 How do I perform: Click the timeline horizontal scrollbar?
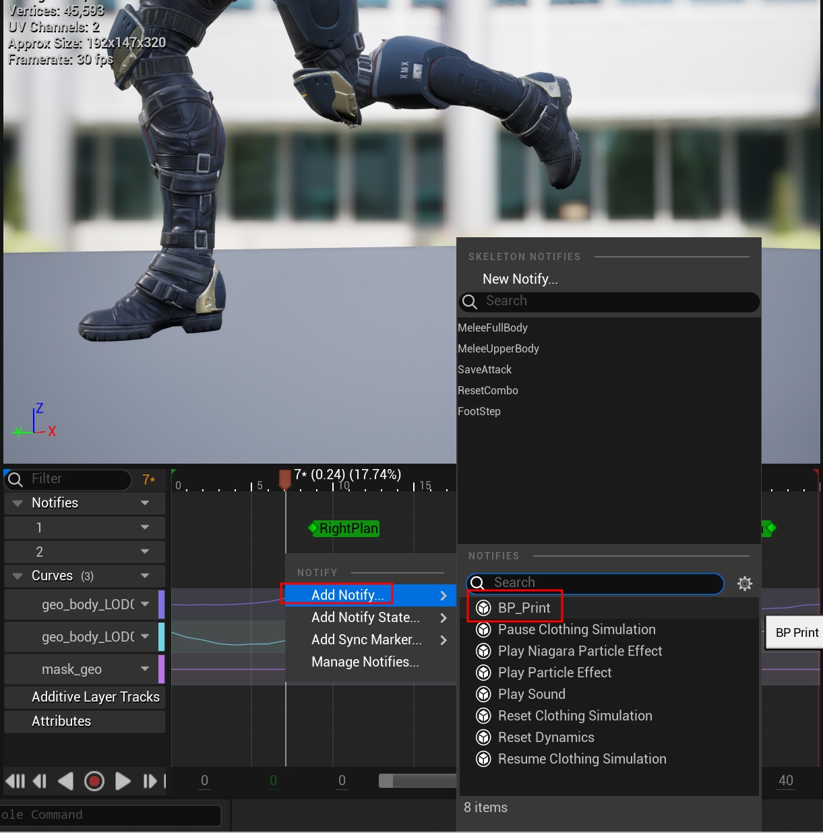tap(418, 780)
